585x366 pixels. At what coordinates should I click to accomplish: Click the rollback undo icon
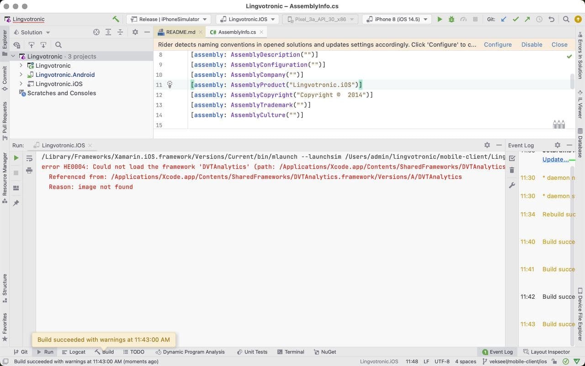click(x=551, y=19)
